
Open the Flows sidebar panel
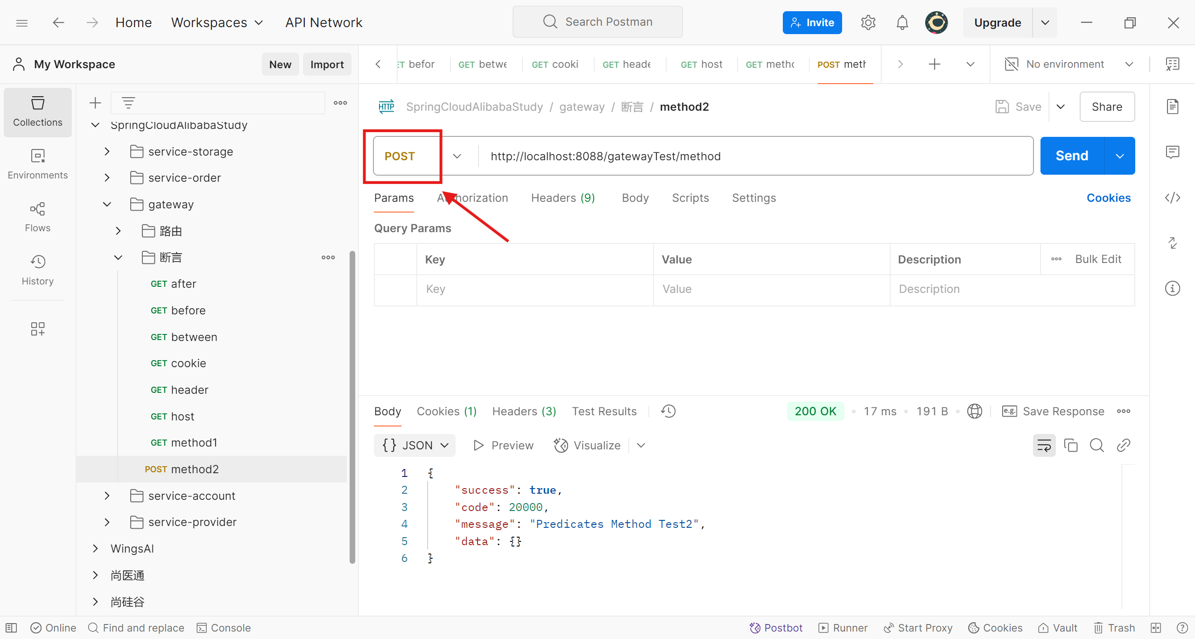pyautogui.click(x=37, y=217)
